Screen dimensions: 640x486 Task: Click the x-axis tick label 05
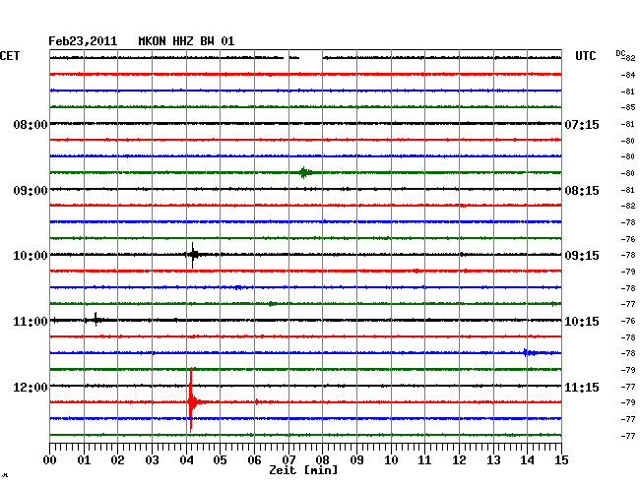(220, 459)
